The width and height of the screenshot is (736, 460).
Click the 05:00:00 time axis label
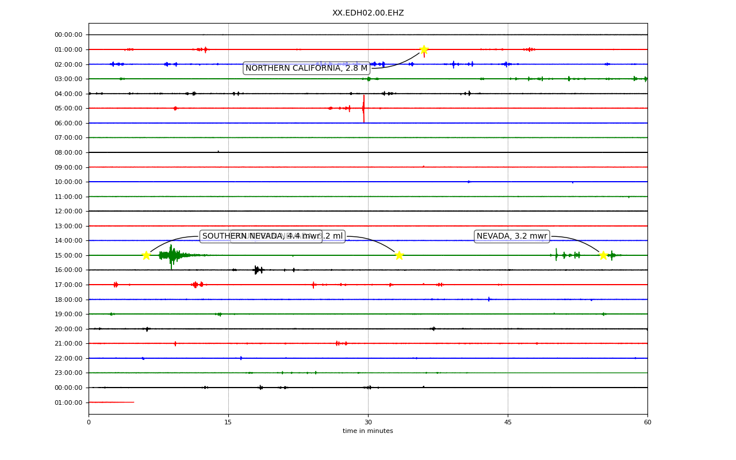pos(68,108)
